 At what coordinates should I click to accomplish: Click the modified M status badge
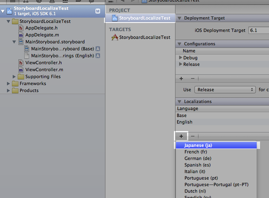tap(98, 11)
